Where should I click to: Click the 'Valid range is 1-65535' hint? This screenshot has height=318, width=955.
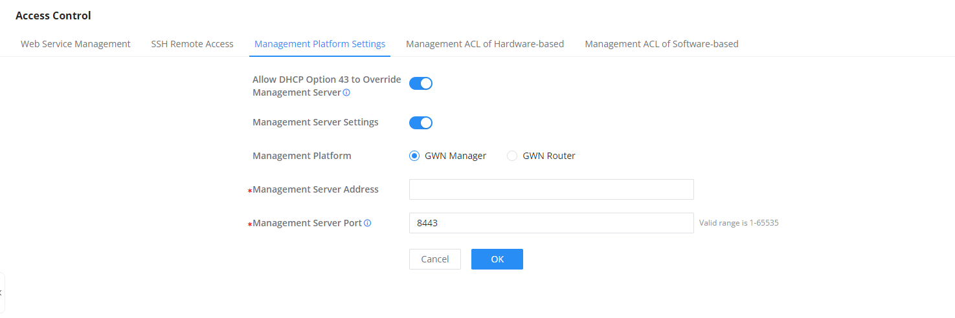tap(739, 223)
